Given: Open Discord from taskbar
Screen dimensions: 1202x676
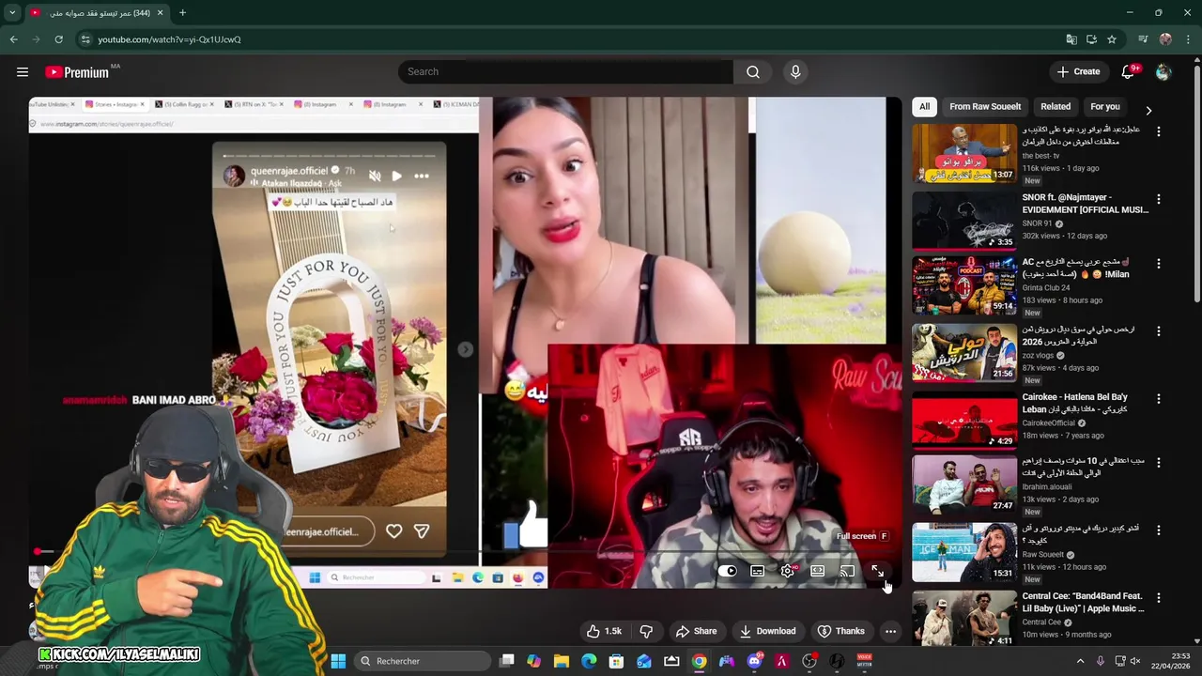Looking at the screenshot, I should (754, 661).
